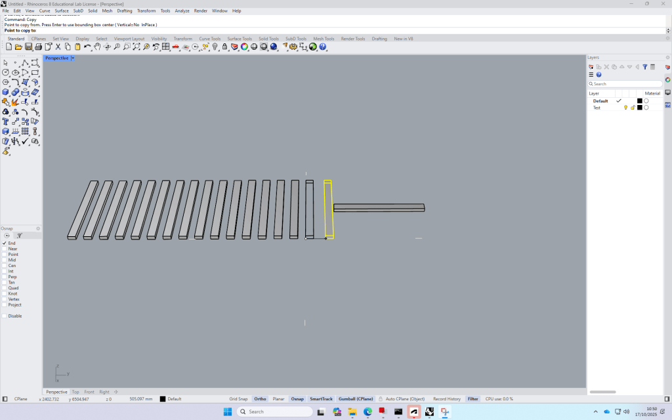Uncheck the End osnap checkbox
The image size is (672, 420).
(x=4, y=243)
